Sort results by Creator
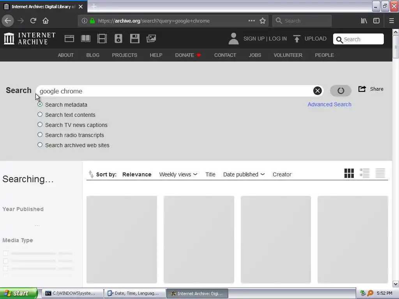The width and height of the screenshot is (399, 299). [x=282, y=174]
